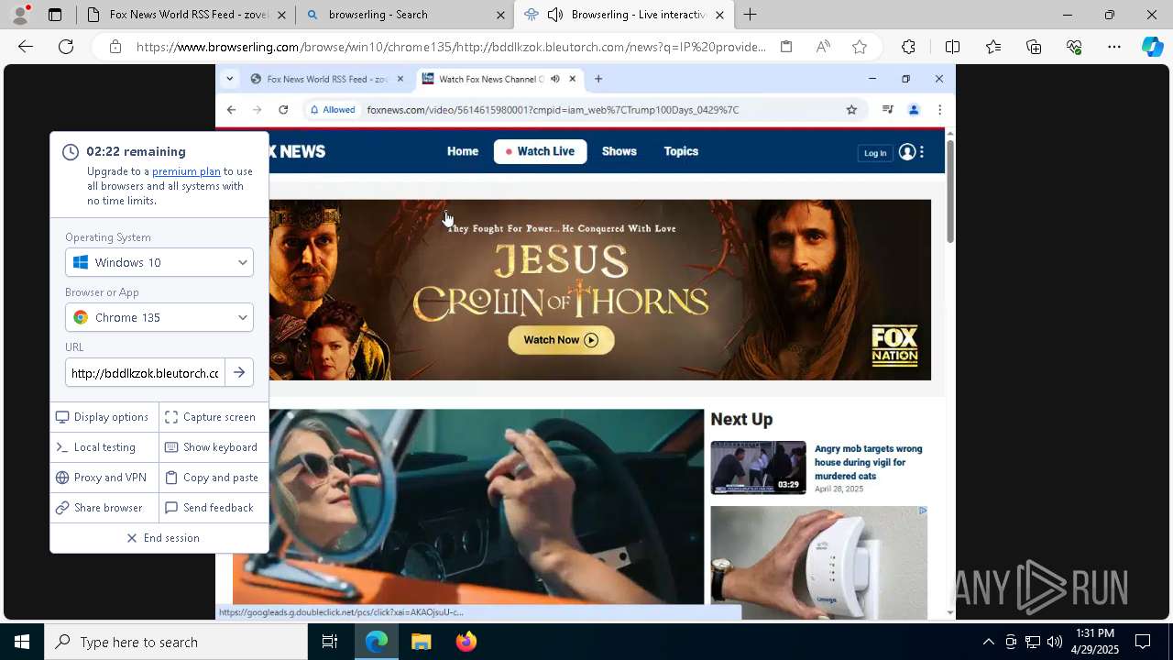The height and width of the screenshot is (660, 1173).
Task: Open the premium plan link
Action: (186, 171)
